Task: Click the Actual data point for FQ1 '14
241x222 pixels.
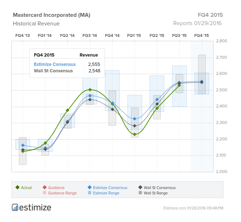Action: (x=45, y=143)
